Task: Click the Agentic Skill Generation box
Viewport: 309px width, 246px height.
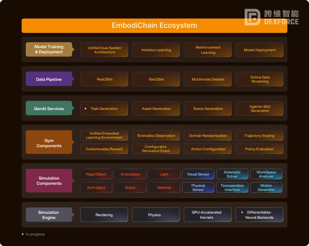Action: click(259, 108)
